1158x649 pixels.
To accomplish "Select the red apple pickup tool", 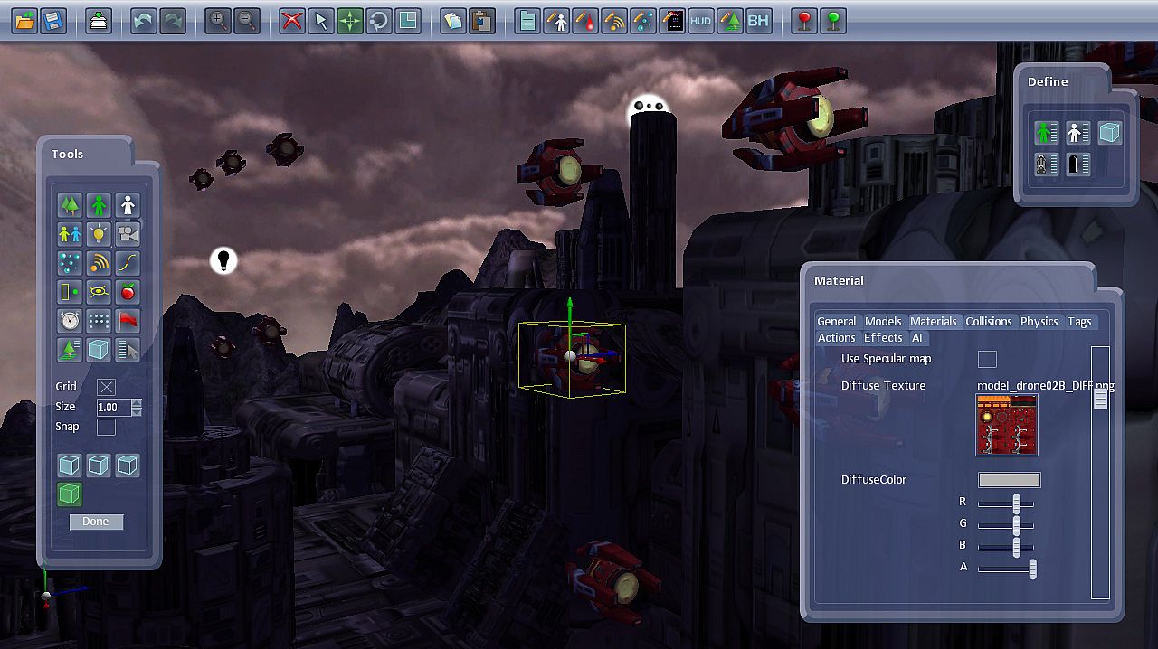I will 128,292.
